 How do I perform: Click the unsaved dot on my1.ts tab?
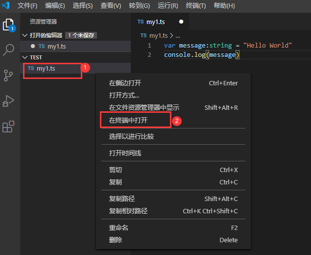[181, 22]
